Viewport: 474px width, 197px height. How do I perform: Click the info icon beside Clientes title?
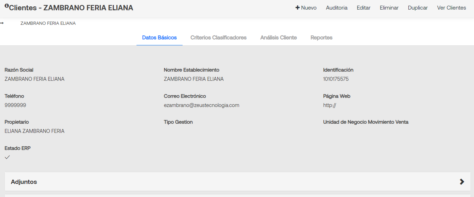coord(6,6)
